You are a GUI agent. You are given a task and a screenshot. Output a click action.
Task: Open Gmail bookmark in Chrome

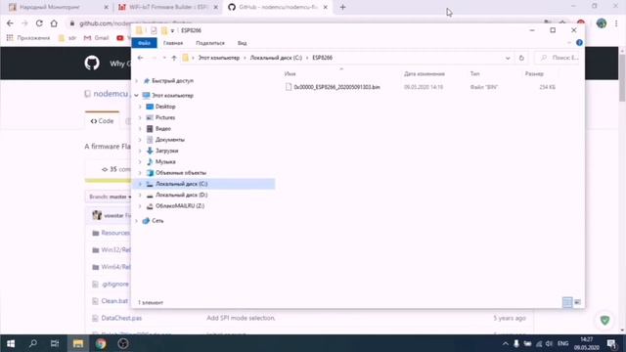(96, 38)
